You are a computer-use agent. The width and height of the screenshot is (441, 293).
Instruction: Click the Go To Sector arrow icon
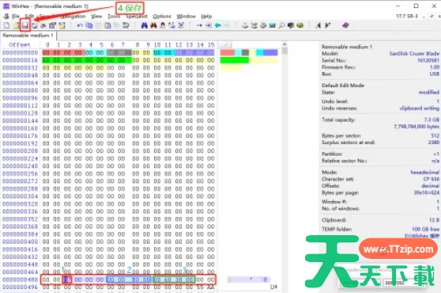pyautogui.click(x=208, y=25)
